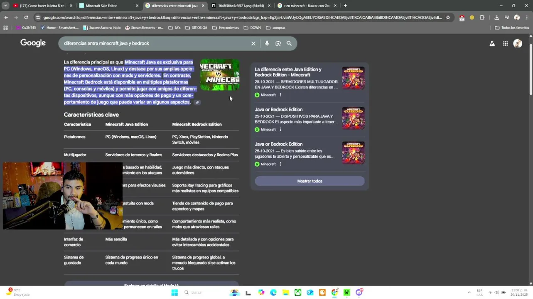Viewport: 533px width, 299px height.
Task: Open clock showing 11:07 p. m.
Action: pyautogui.click(x=519, y=292)
